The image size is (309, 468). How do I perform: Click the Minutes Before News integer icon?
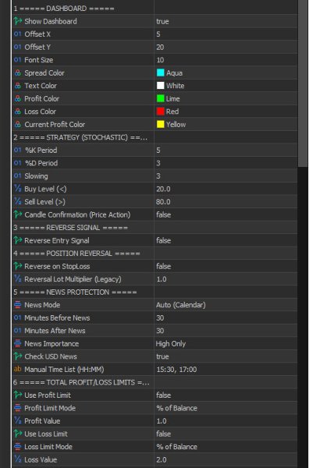click(x=18, y=317)
